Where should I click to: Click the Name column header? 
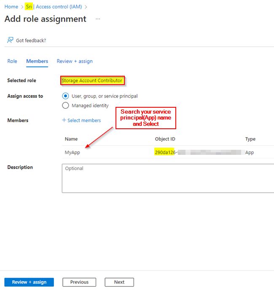coord(71,139)
